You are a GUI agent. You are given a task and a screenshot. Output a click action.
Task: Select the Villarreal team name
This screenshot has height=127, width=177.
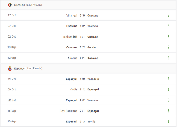click(x=72, y=15)
